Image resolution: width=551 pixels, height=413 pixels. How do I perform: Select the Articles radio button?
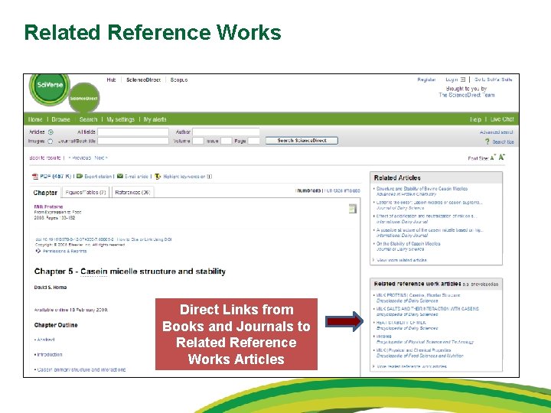[x=51, y=132]
